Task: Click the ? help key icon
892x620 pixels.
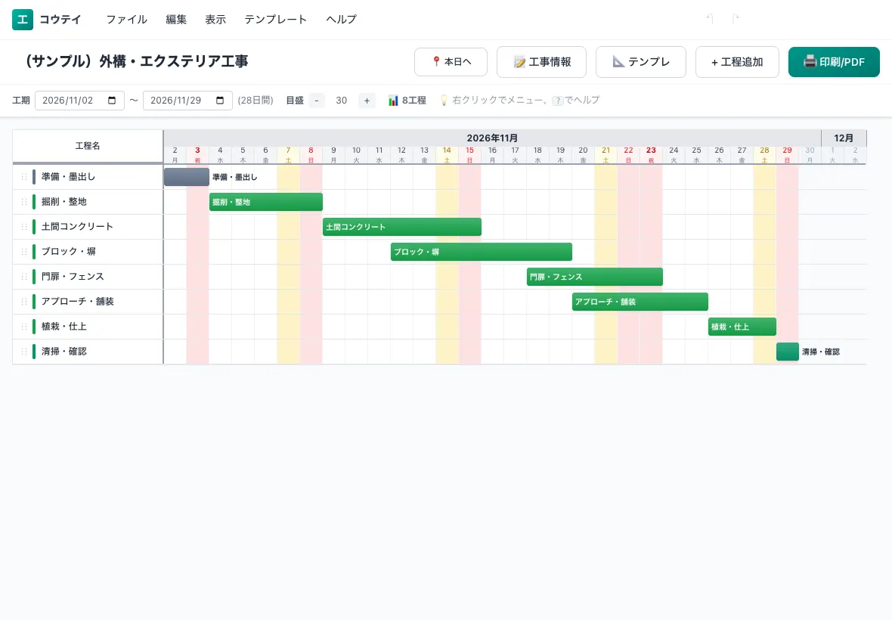Action: [x=558, y=101]
